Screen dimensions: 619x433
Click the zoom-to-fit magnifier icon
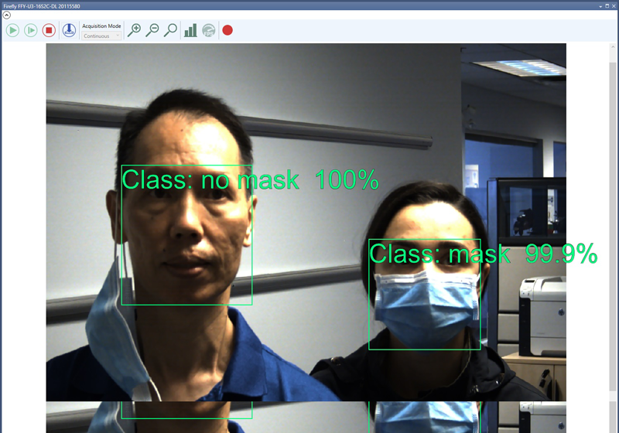pyautogui.click(x=170, y=30)
